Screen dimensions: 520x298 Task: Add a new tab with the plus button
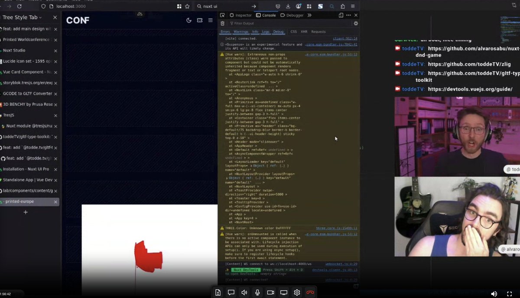click(x=26, y=212)
